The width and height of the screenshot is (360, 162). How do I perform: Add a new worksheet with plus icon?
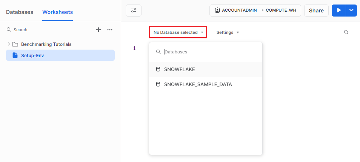tap(98, 30)
